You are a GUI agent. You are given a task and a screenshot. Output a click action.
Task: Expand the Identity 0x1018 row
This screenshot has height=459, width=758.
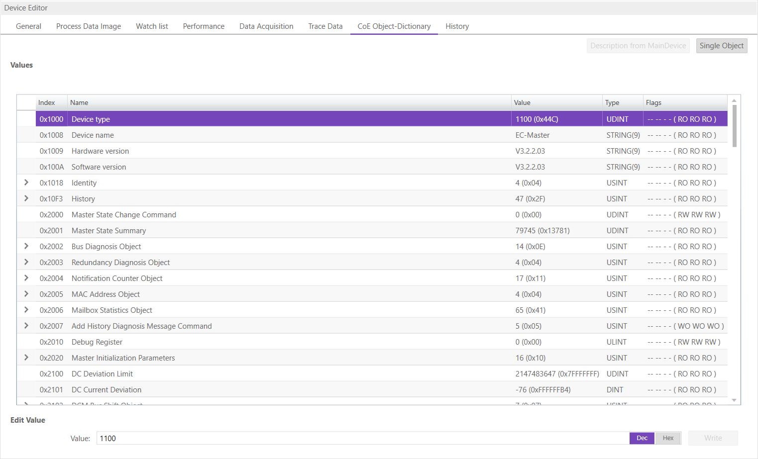26,183
